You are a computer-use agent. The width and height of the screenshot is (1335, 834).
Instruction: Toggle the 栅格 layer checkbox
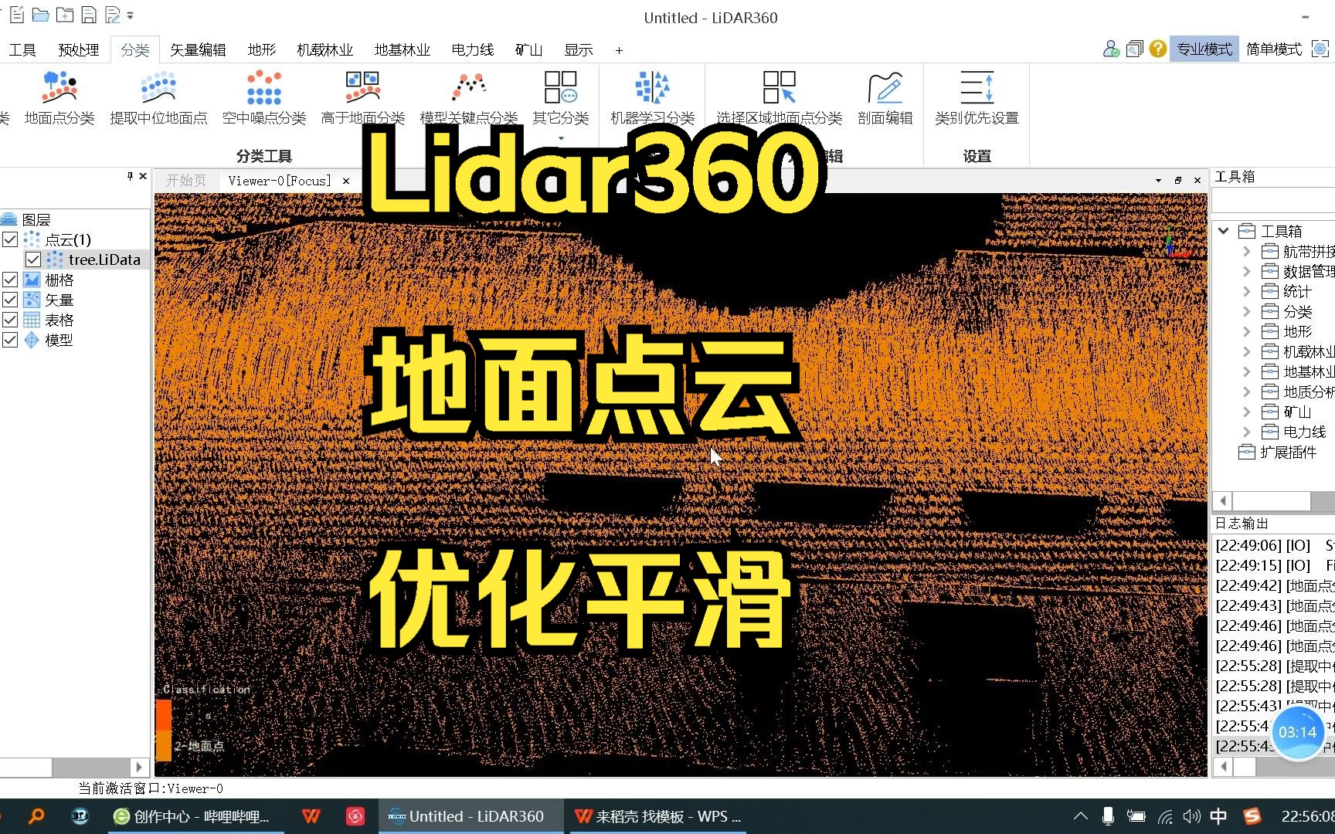pyautogui.click(x=10, y=280)
